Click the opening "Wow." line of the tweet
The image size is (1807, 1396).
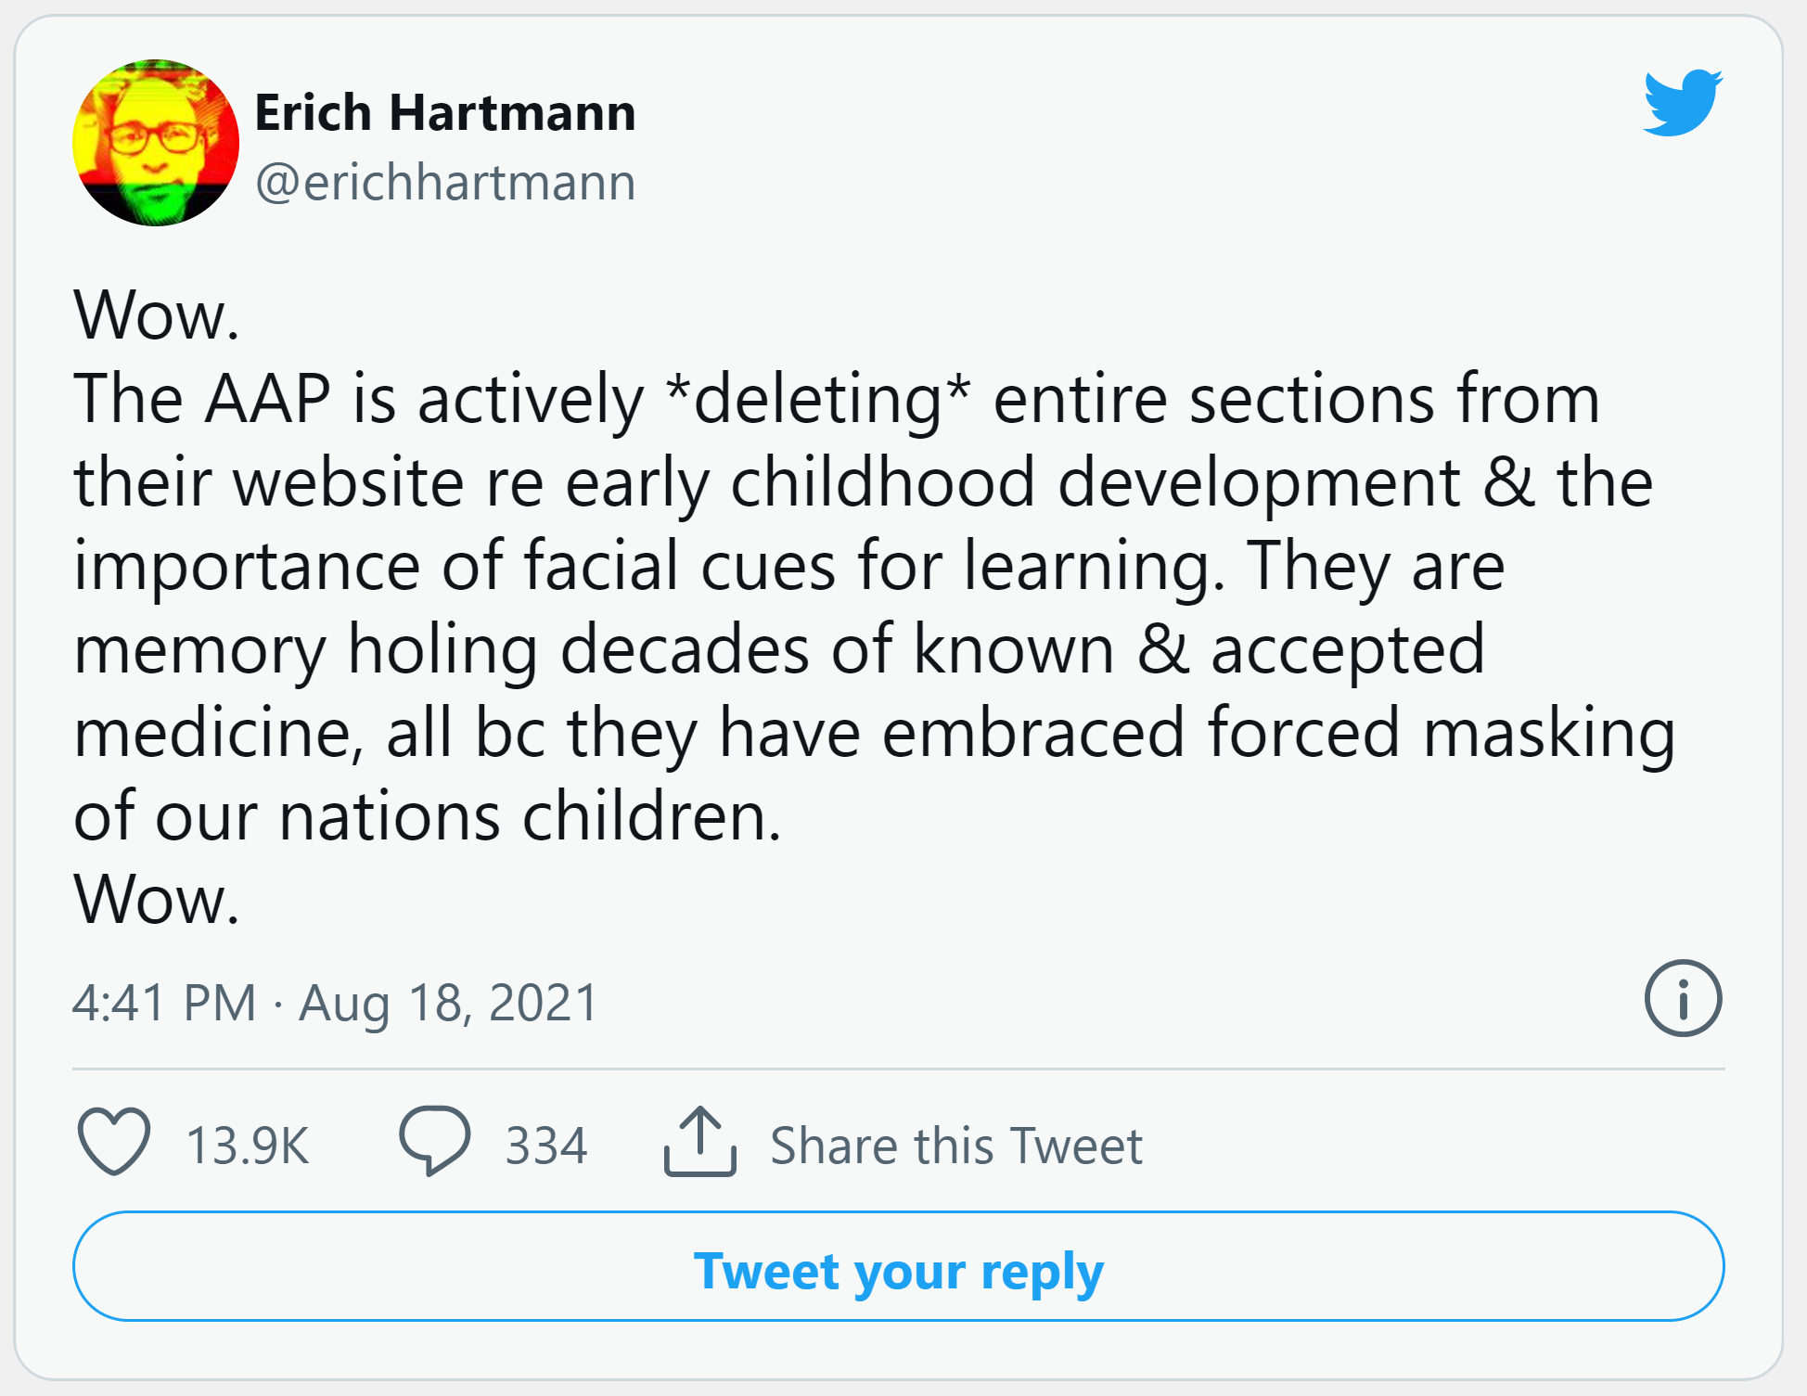(x=157, y=315)
